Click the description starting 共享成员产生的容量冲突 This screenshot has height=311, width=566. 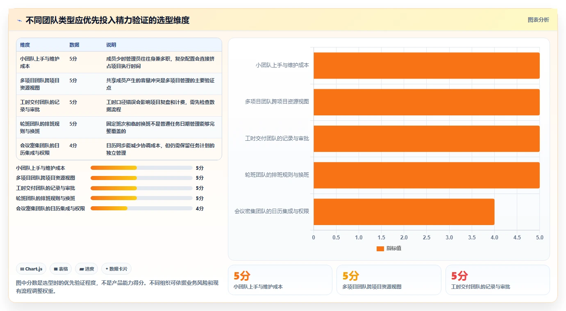click(160, 84)
